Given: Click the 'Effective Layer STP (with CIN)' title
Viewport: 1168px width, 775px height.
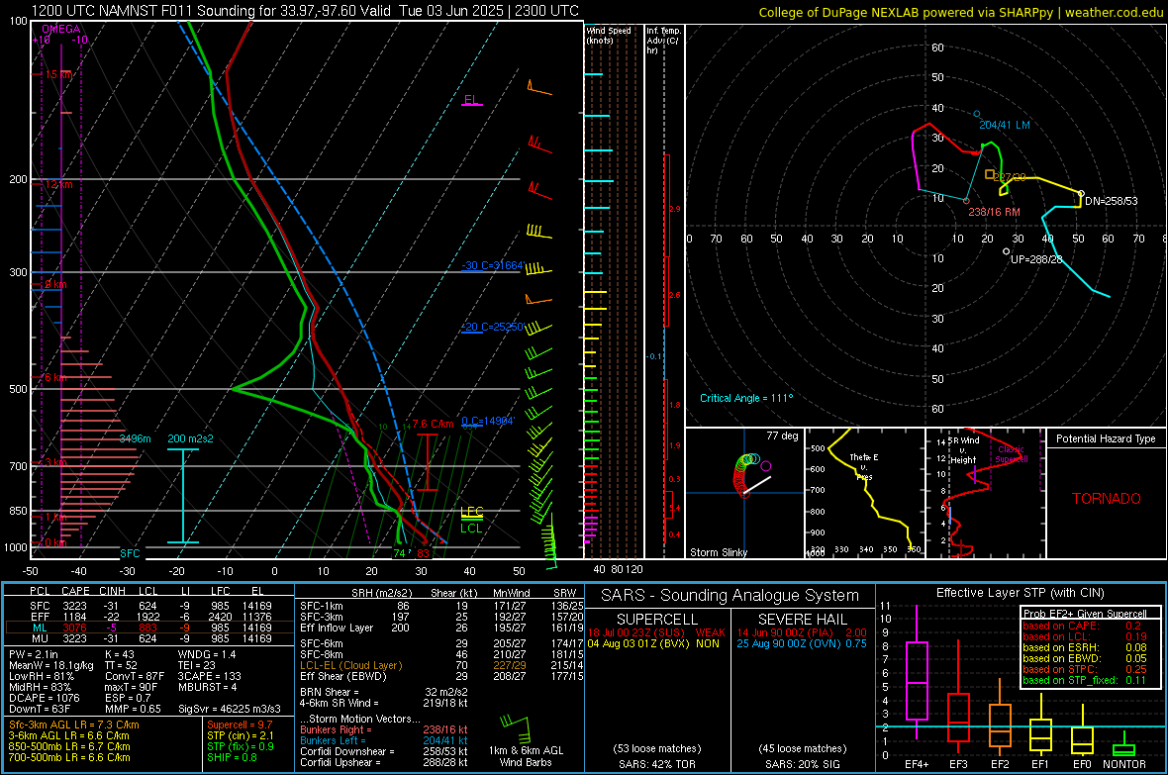Looking at the screenshot, I should [x=1020, y=593].
